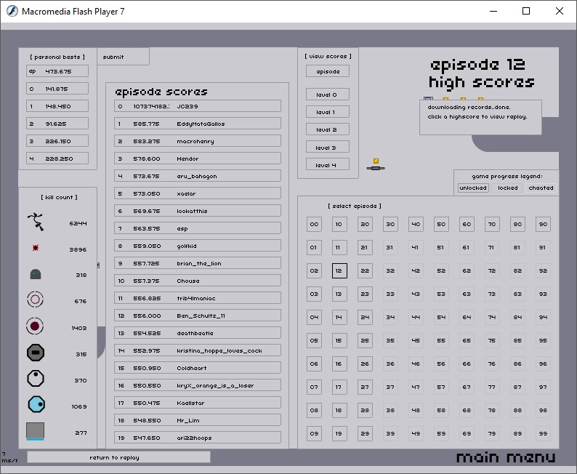Click the gray thwump block icon
Viewport: 577px width, 474px height.
point(36,431)
